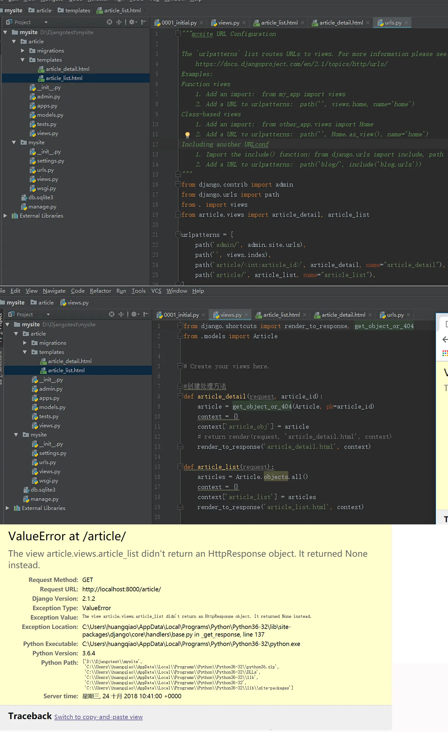448x732 pixels.
Task: Click settings.py file icon in upper project tree
Action: coord(33,161)
